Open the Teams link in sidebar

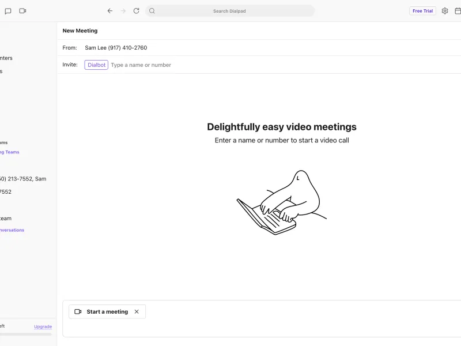tap(9, 152)
